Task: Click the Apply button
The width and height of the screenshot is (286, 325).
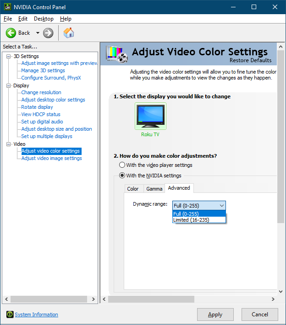Action: click(215, 314)
